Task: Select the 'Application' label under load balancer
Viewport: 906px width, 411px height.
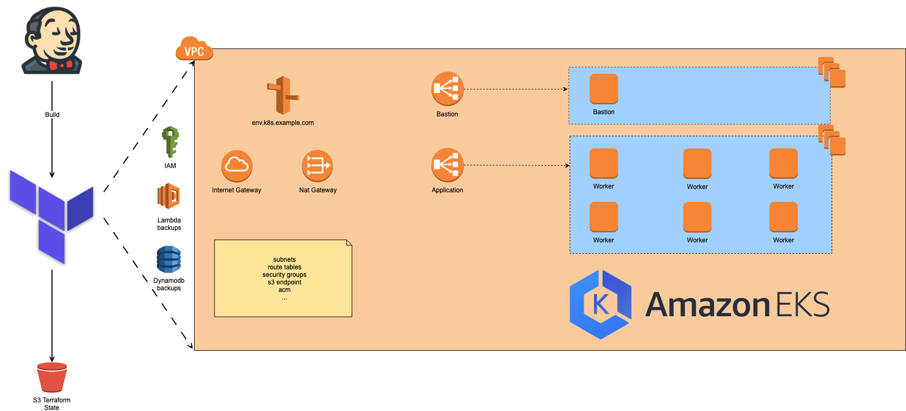Action: [x=447, y=190]
